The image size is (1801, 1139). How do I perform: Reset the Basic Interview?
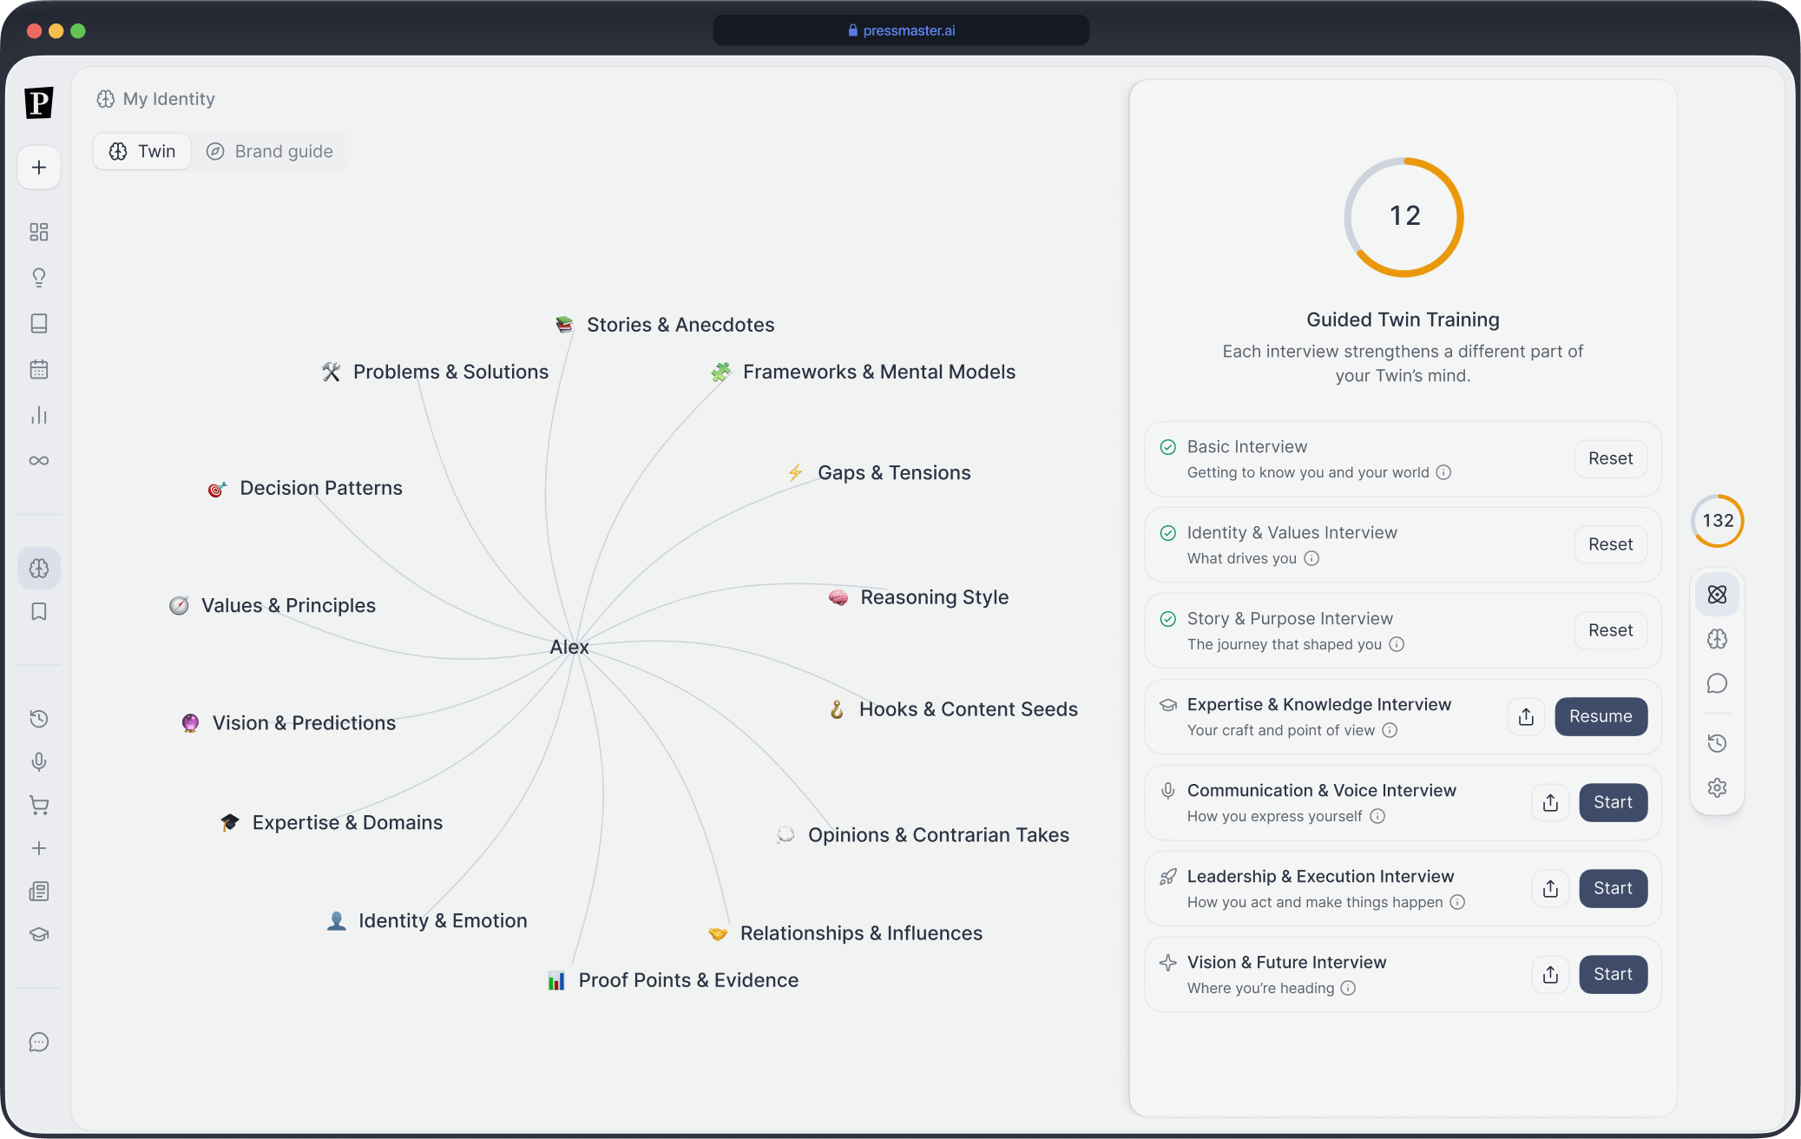click(x=1611, y=459)
